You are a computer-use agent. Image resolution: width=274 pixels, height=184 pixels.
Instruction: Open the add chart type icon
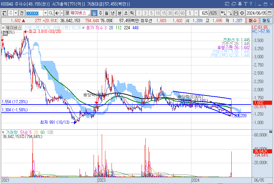[223, 13]
